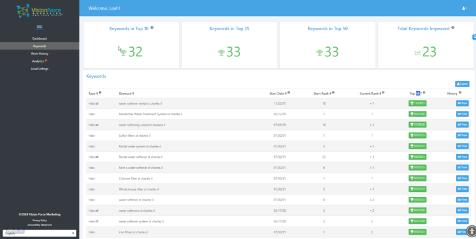The height and width of the screenshot is (239, 476).
Task: Click swap icon beside Halo in water softeners st charles row
Action: [97, 211]
